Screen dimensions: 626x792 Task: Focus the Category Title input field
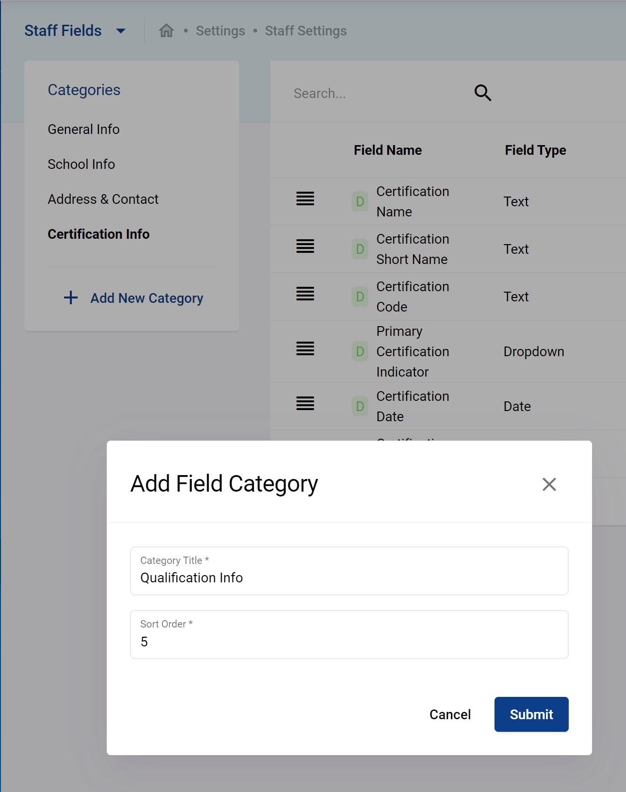(349, 577)
